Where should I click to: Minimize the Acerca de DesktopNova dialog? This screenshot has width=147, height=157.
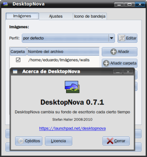[118, 72]
